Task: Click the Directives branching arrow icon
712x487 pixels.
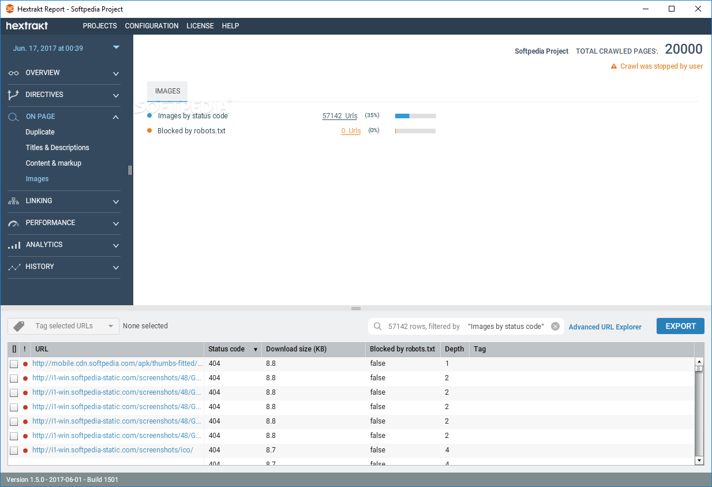Action: tap(13, 95)
